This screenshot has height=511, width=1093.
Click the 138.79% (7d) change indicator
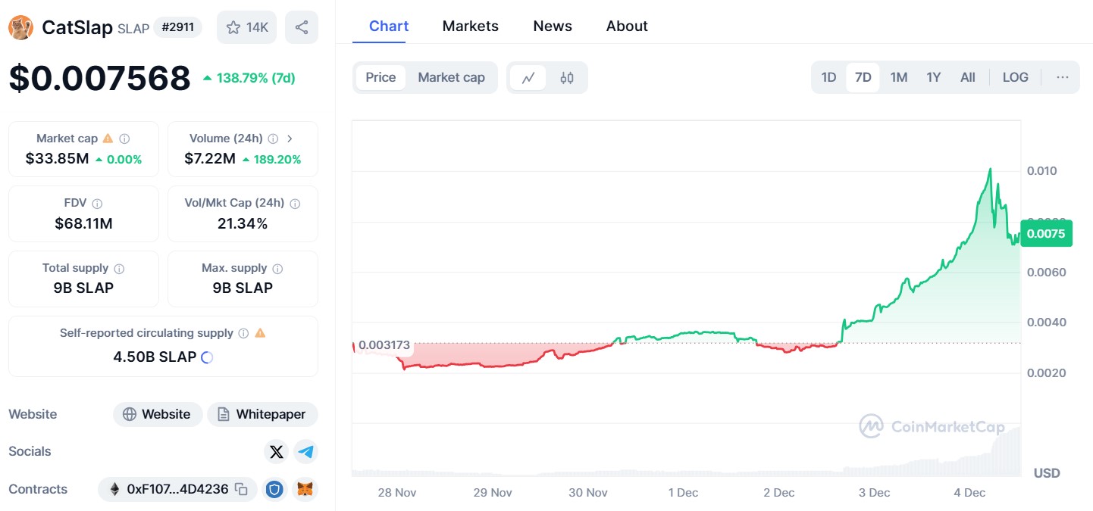coord(249,78)
